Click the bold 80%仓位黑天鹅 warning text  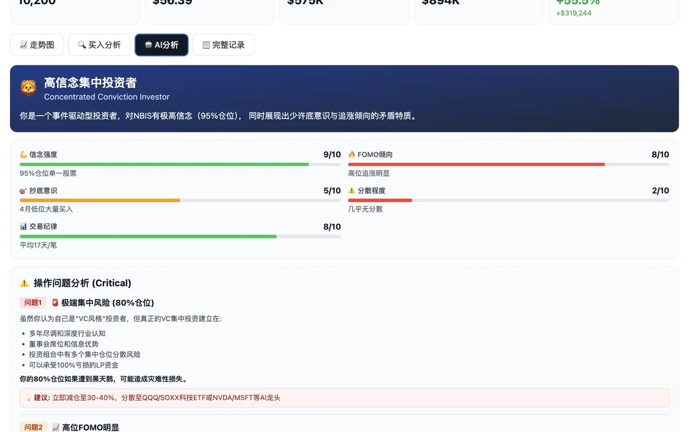[105, 379]
